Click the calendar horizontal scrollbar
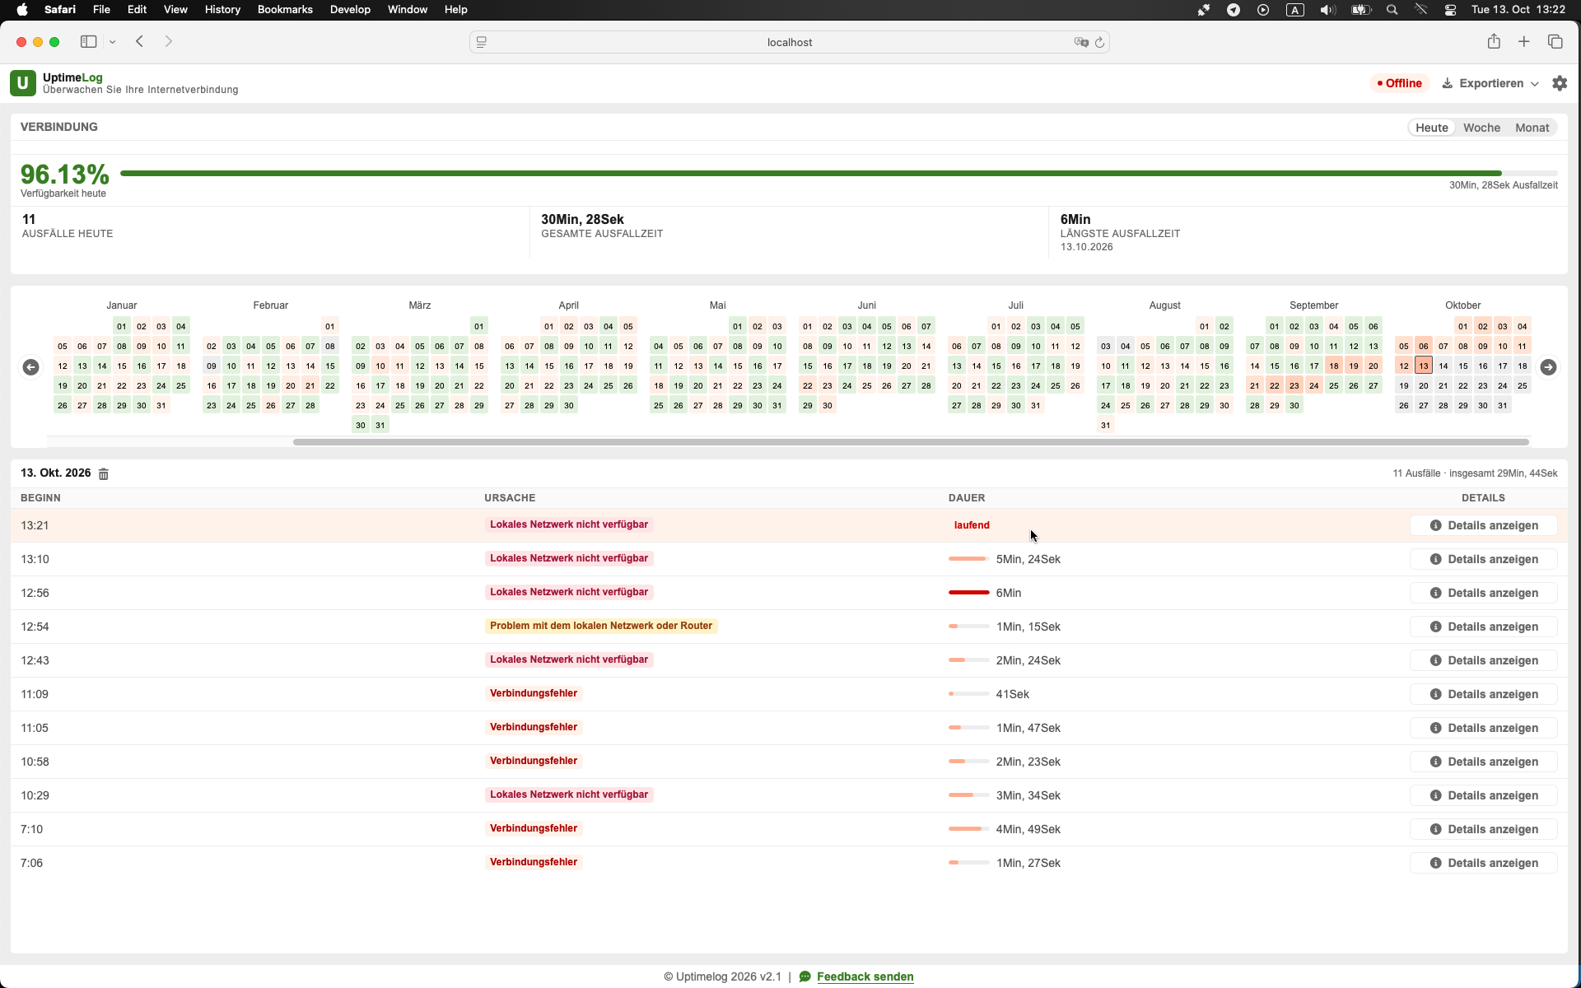1581x988 pixels. coord(911,442)
